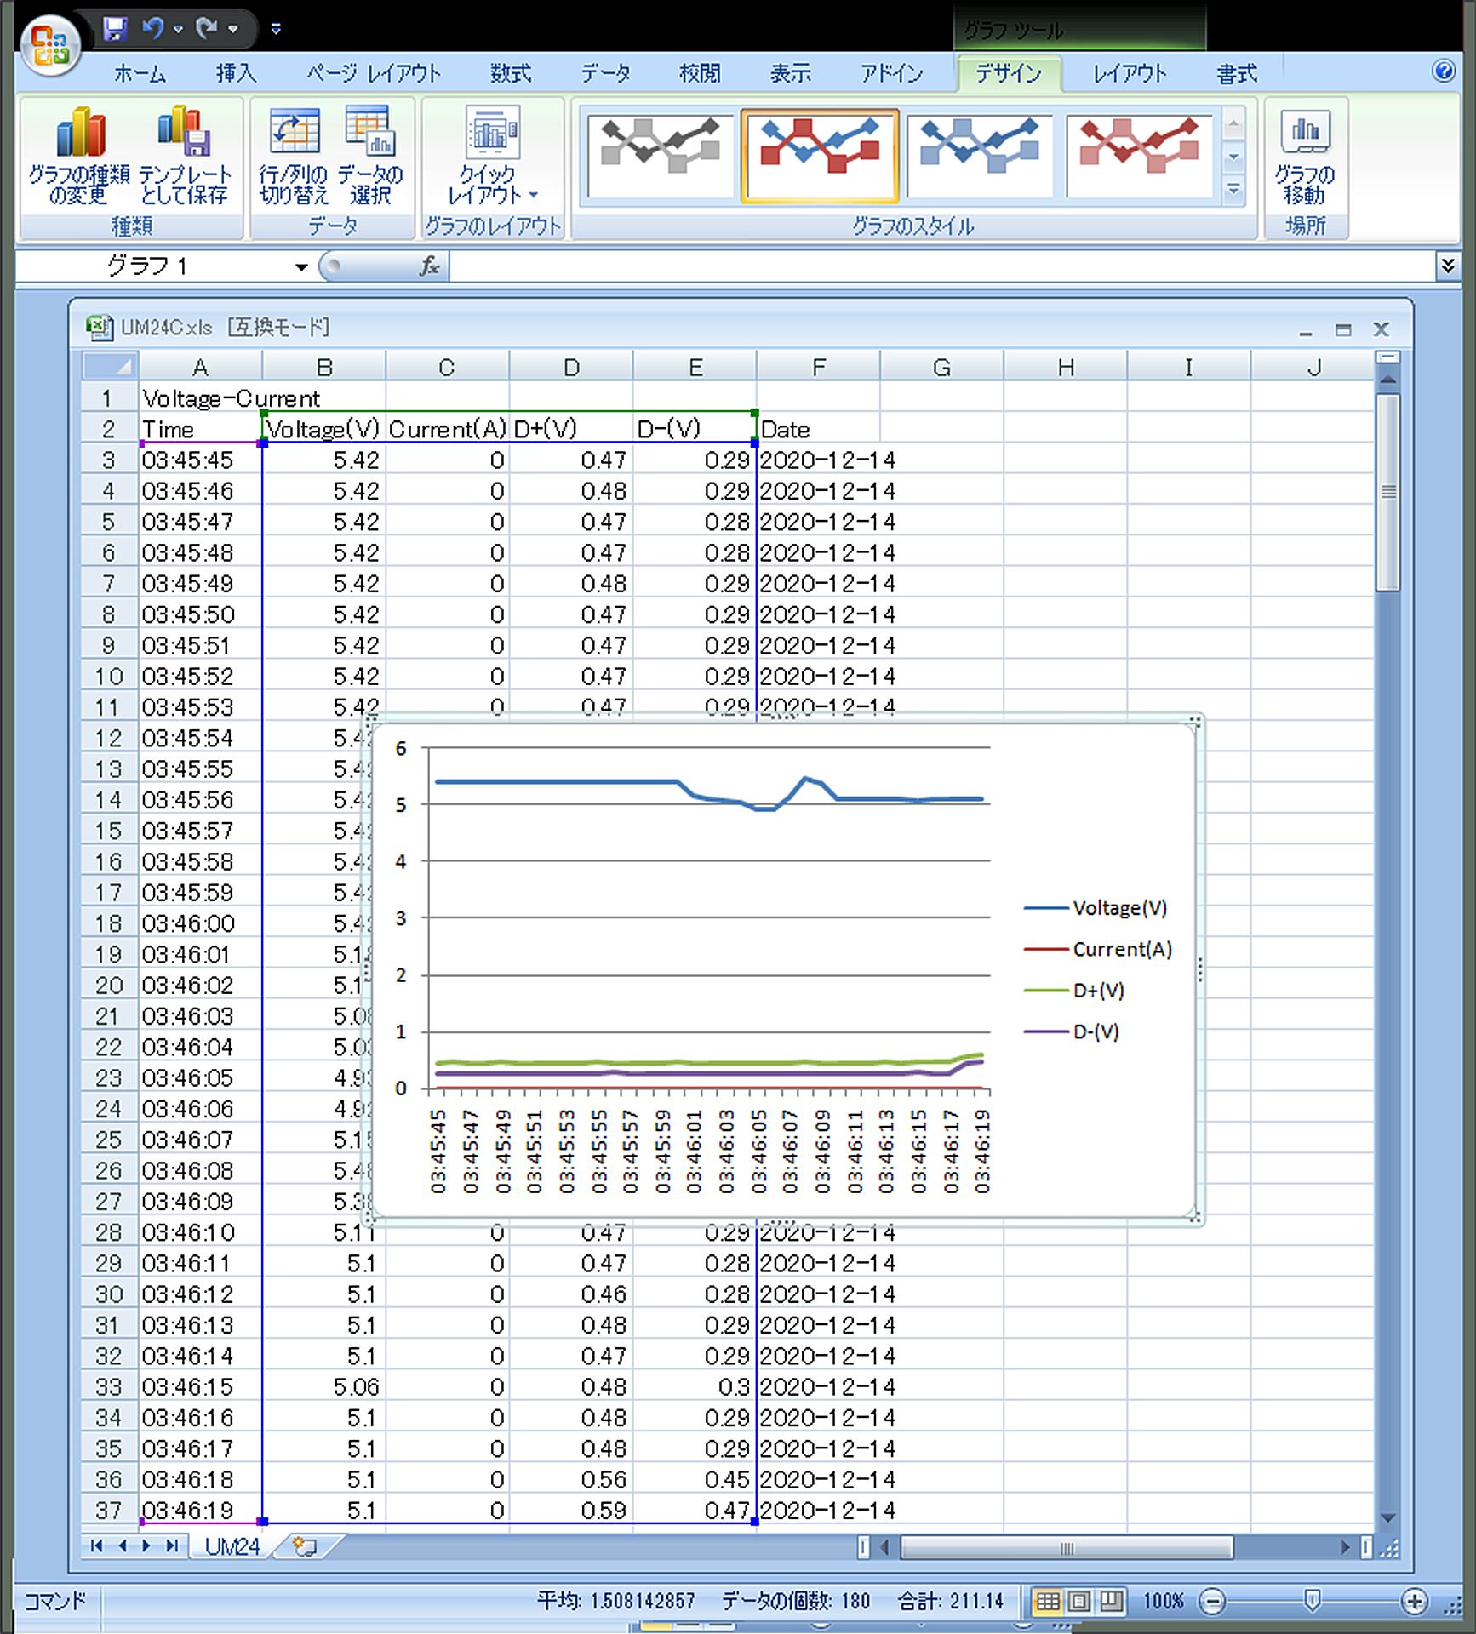Screen dimensions: 1476x1634
Task: Open the undo history dropdown arrow
Action: click(x=178, y=30)
